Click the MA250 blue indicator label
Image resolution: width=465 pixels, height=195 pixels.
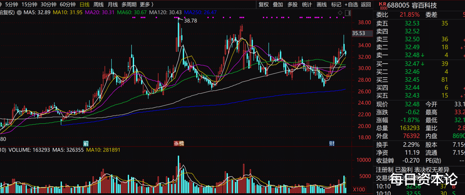[x=200, y=12]
